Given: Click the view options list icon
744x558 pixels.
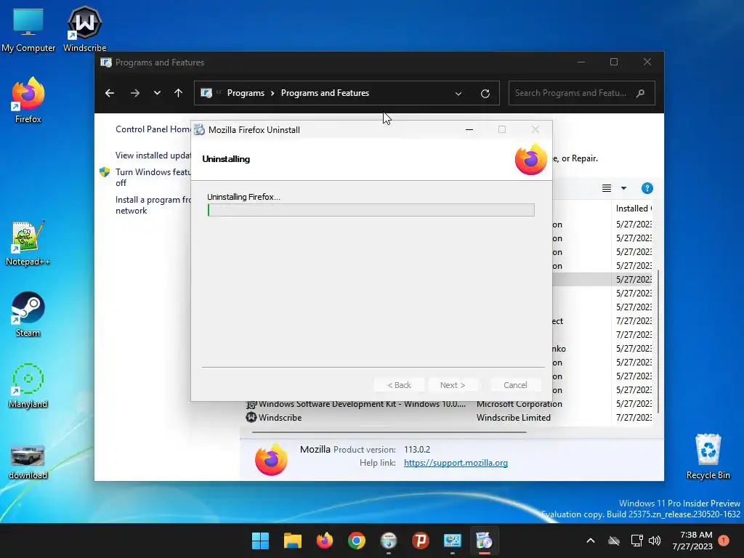Looking at the screenshot, I should [x=607, y=188].
